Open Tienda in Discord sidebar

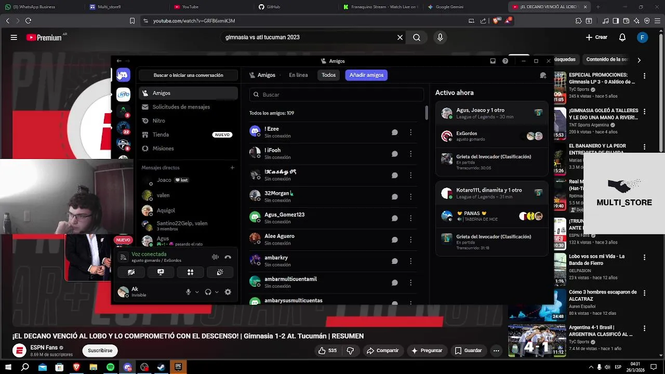[x=188, y=135]
